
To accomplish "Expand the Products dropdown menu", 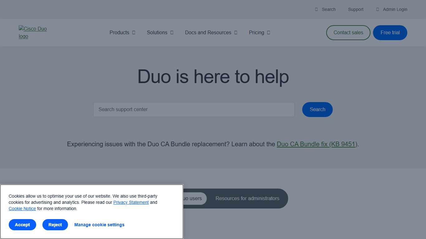I will 122,32.
